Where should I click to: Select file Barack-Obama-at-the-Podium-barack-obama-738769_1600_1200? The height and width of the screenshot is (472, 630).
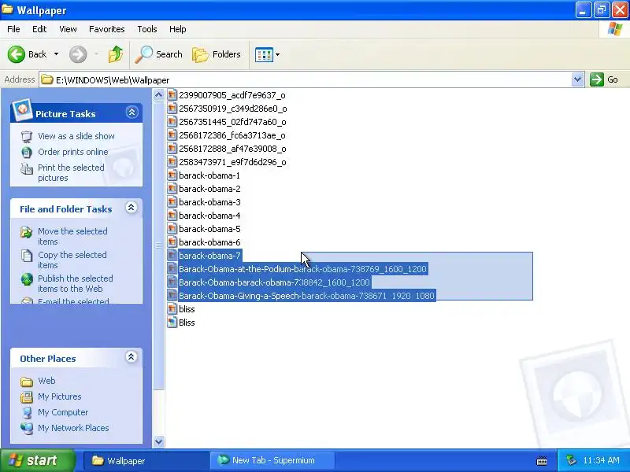tap(302, 269)
